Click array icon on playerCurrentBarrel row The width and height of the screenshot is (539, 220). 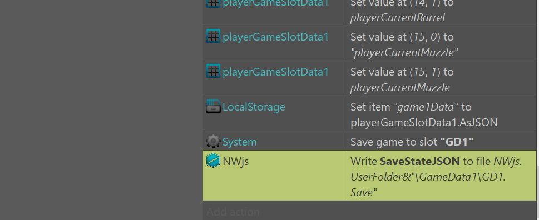point(213,3)
